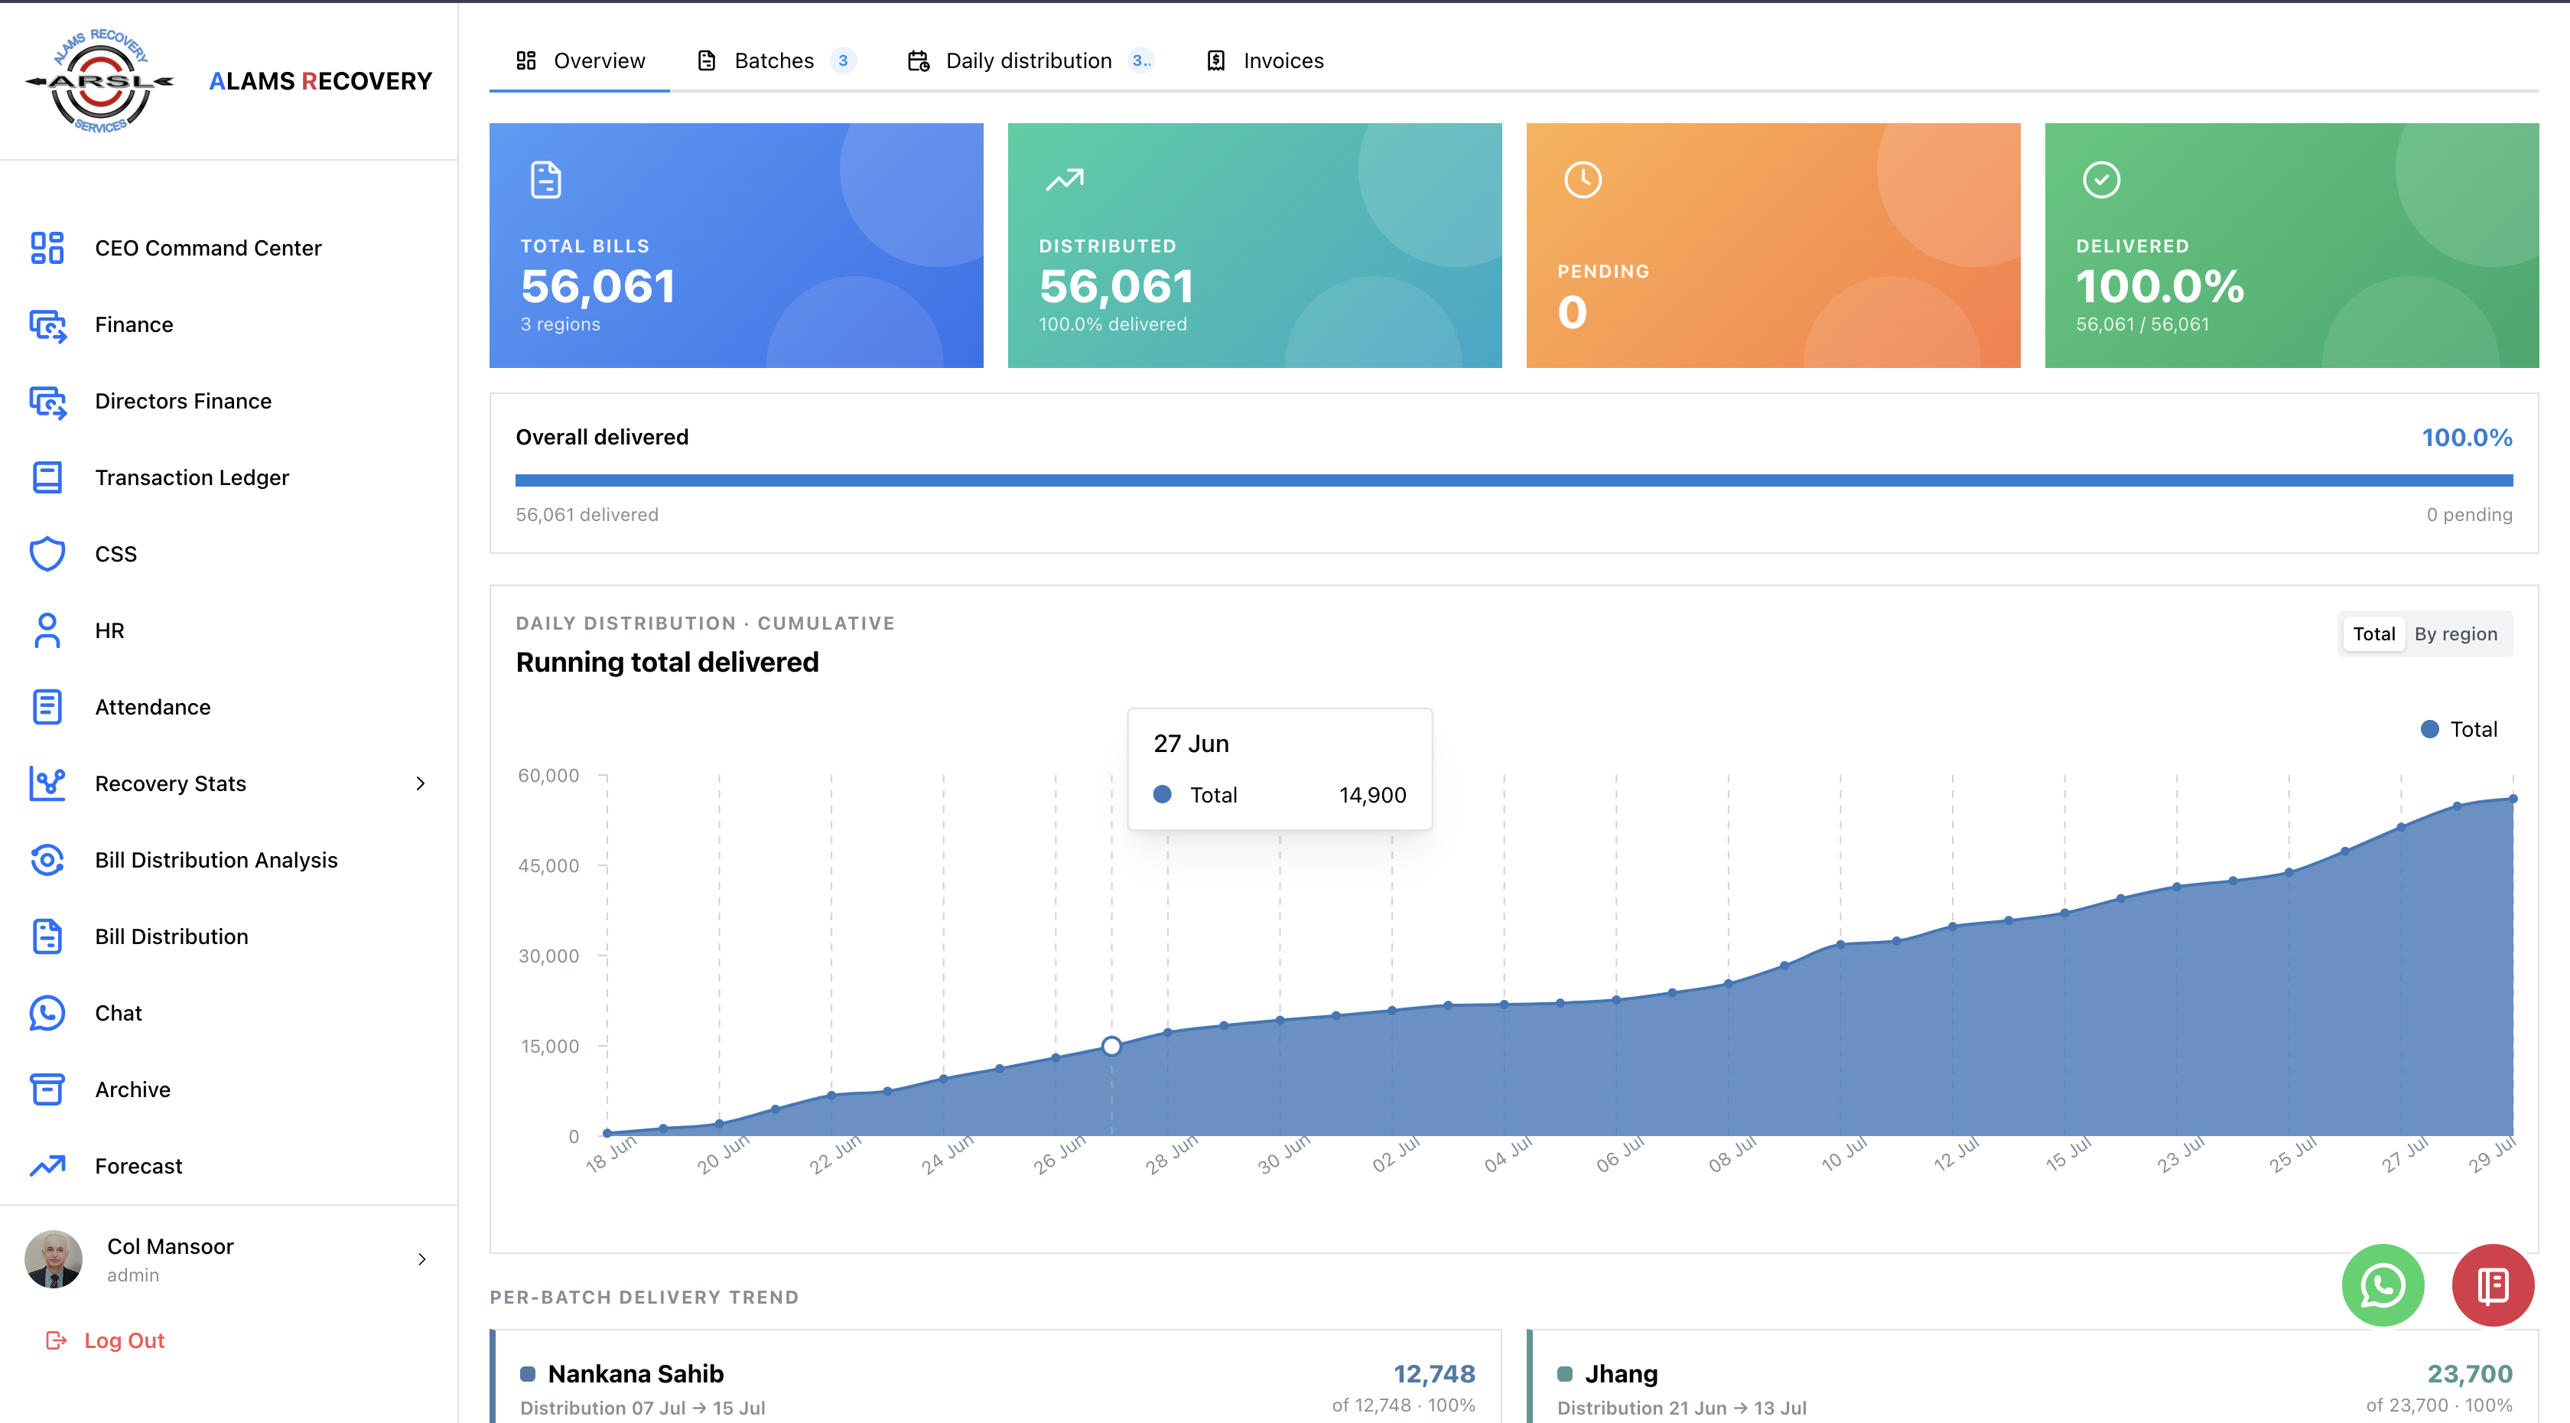
Task: Click the Overall delivered progress bar
Action: click(x=1514, y=481)
